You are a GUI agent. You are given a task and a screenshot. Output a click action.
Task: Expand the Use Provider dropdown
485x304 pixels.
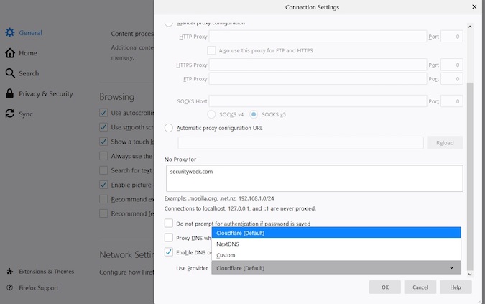click(x=336, y=268)
